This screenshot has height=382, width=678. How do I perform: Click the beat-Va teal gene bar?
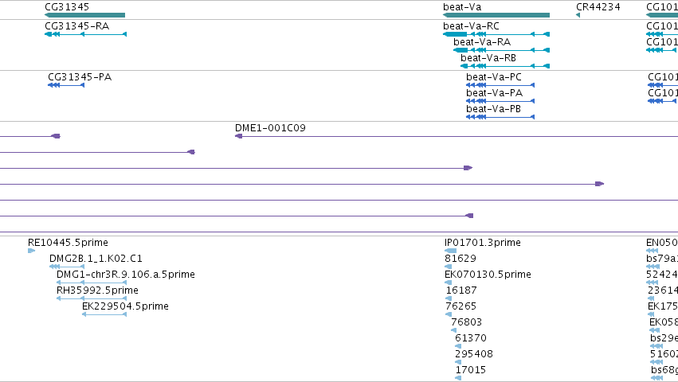pyautogui.click(x=496, y=15)
